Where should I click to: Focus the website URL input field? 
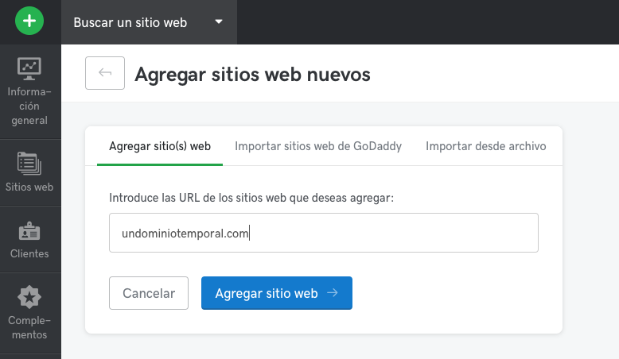[323, 233]
